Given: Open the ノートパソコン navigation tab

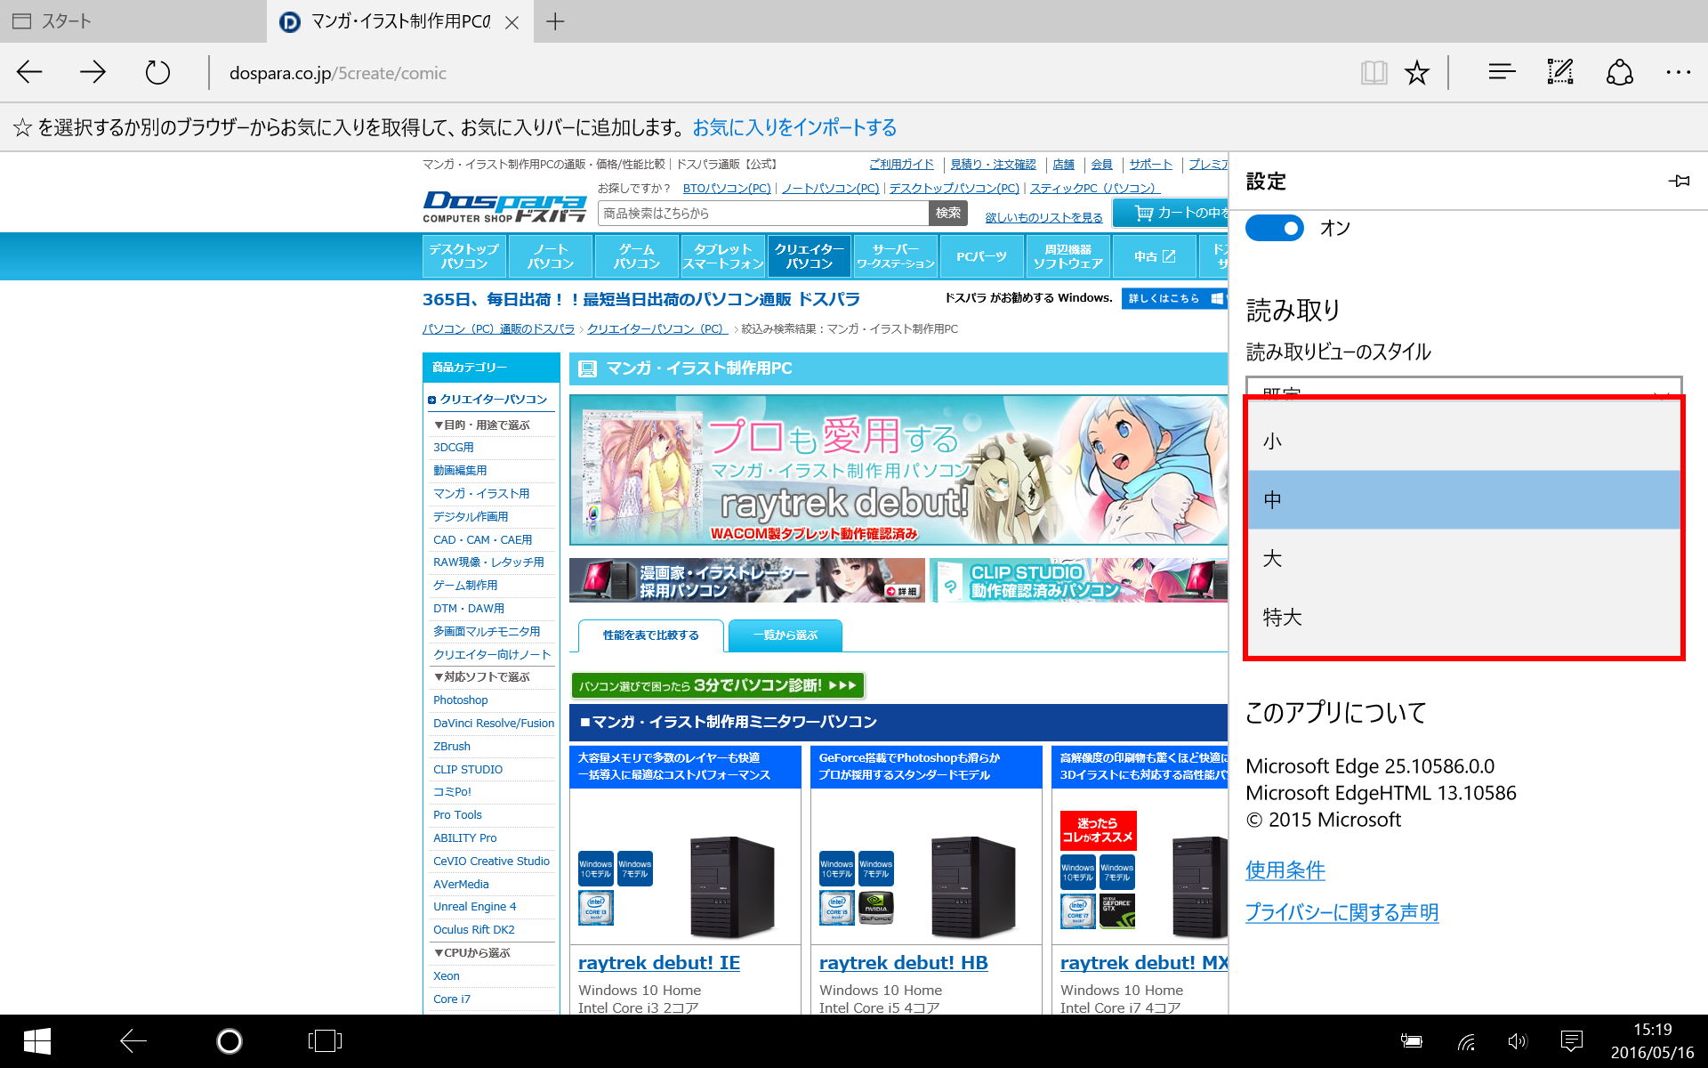Looking at the screenshot, I should (551, 256).
